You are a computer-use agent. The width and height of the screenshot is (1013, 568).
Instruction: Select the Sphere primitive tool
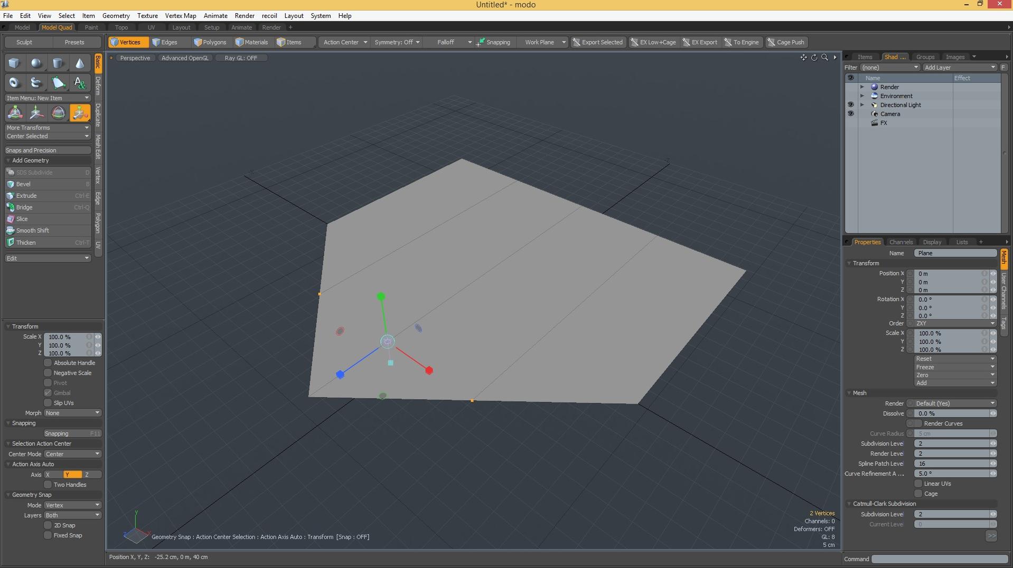(x=36, y=63)
